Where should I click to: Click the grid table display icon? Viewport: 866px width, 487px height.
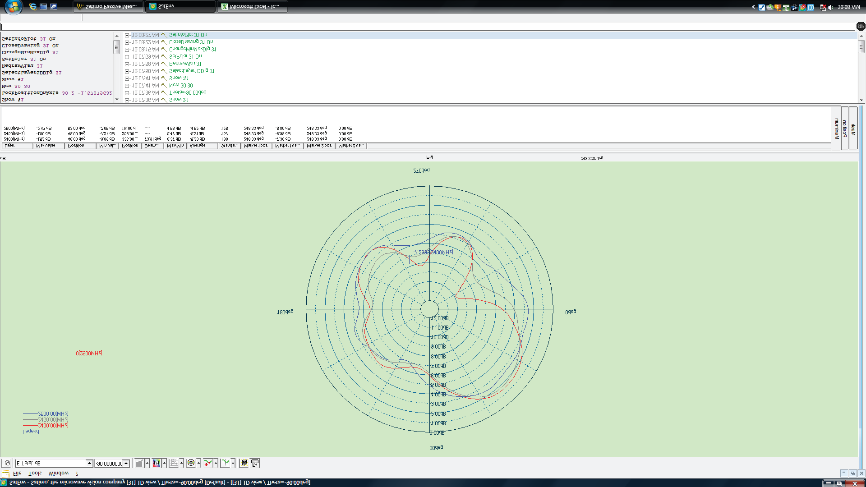point(174,463)
